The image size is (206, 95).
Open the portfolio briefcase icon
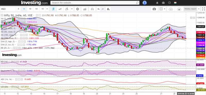click(163, 3)
